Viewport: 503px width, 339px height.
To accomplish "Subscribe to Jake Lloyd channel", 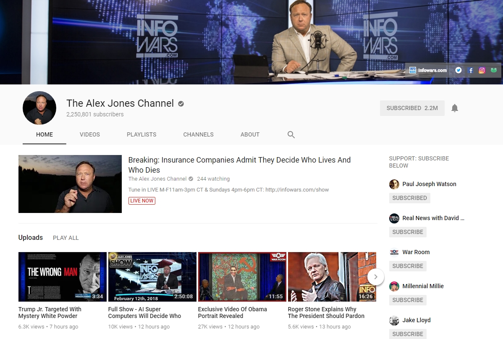I will coord(408,334).
